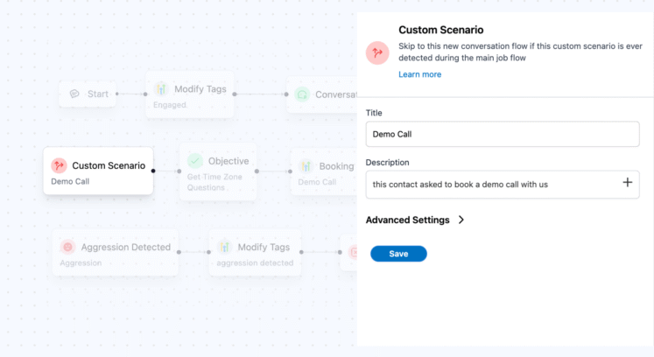Select the Start node
This screenshot has height=357, width=654.
[88, 94]
